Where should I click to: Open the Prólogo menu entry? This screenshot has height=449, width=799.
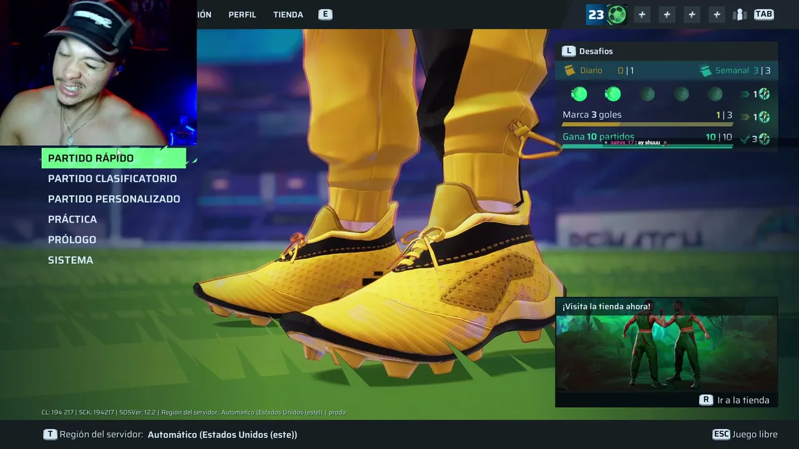point(72,239)
